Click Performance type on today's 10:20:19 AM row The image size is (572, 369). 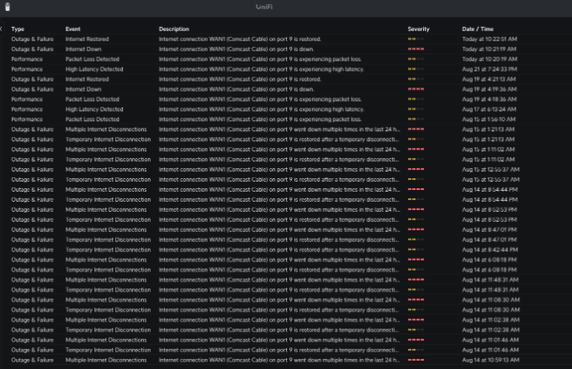pos(27,59)
